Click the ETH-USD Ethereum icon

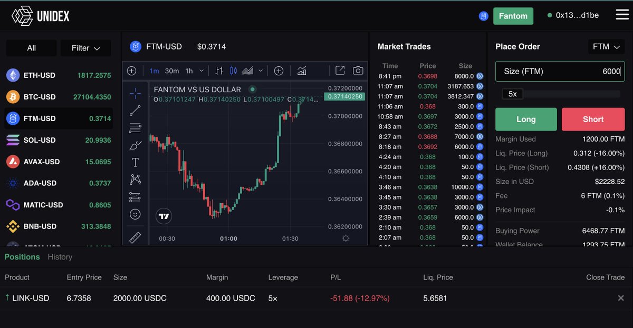click(13, 75)
